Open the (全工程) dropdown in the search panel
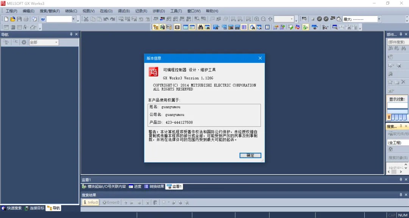Screen dimensions: 409x218 398,143
